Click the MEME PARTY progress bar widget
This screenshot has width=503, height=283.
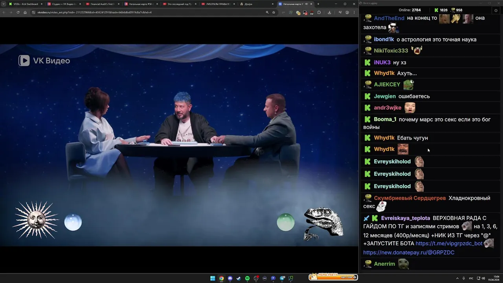point(333,277)
